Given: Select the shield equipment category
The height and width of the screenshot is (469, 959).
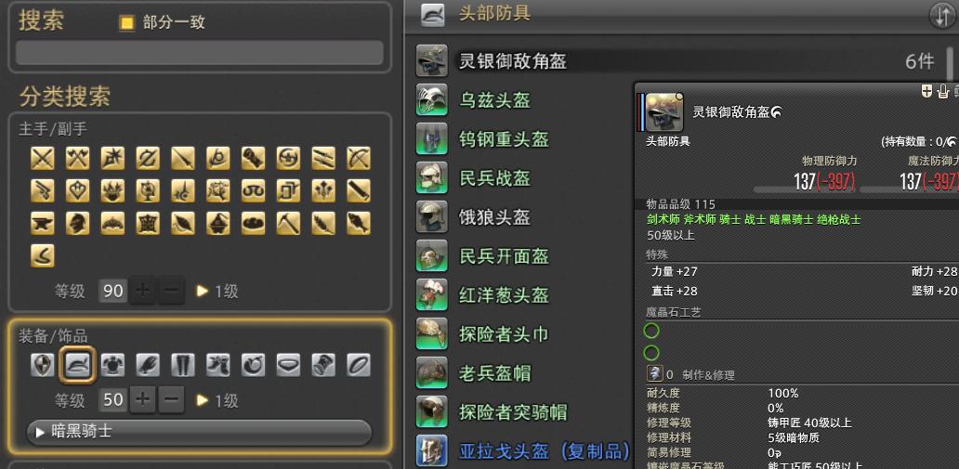Looking at the screenshot, I should tap(42, 365).
